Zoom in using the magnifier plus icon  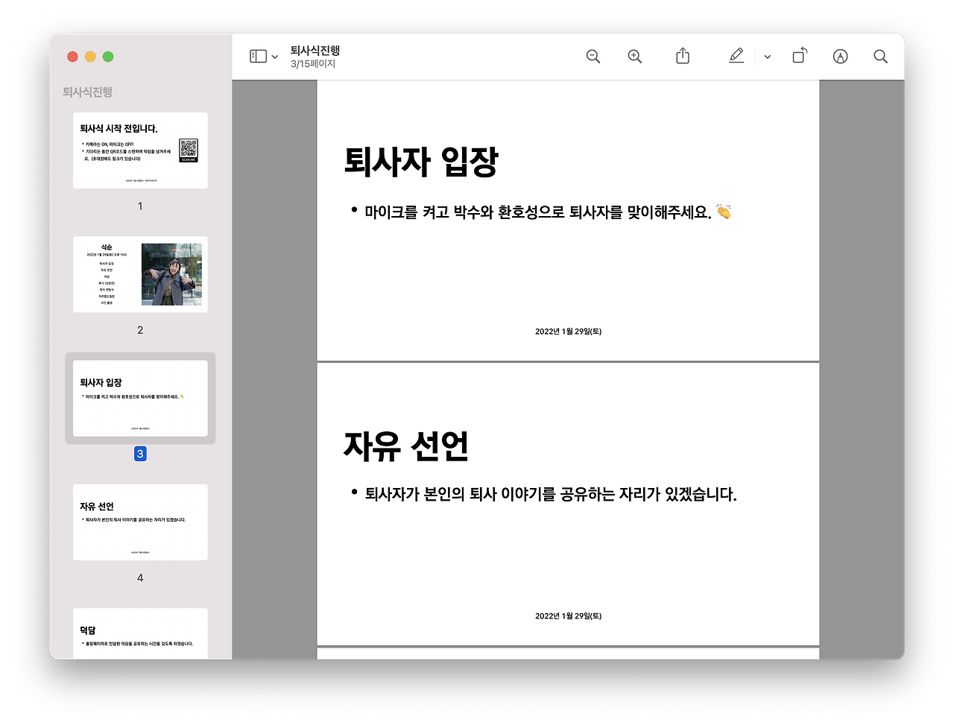pyautogui.click(x=634, y=56)
